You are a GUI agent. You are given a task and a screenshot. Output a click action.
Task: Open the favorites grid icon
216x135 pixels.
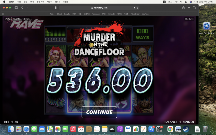[4, 14]
